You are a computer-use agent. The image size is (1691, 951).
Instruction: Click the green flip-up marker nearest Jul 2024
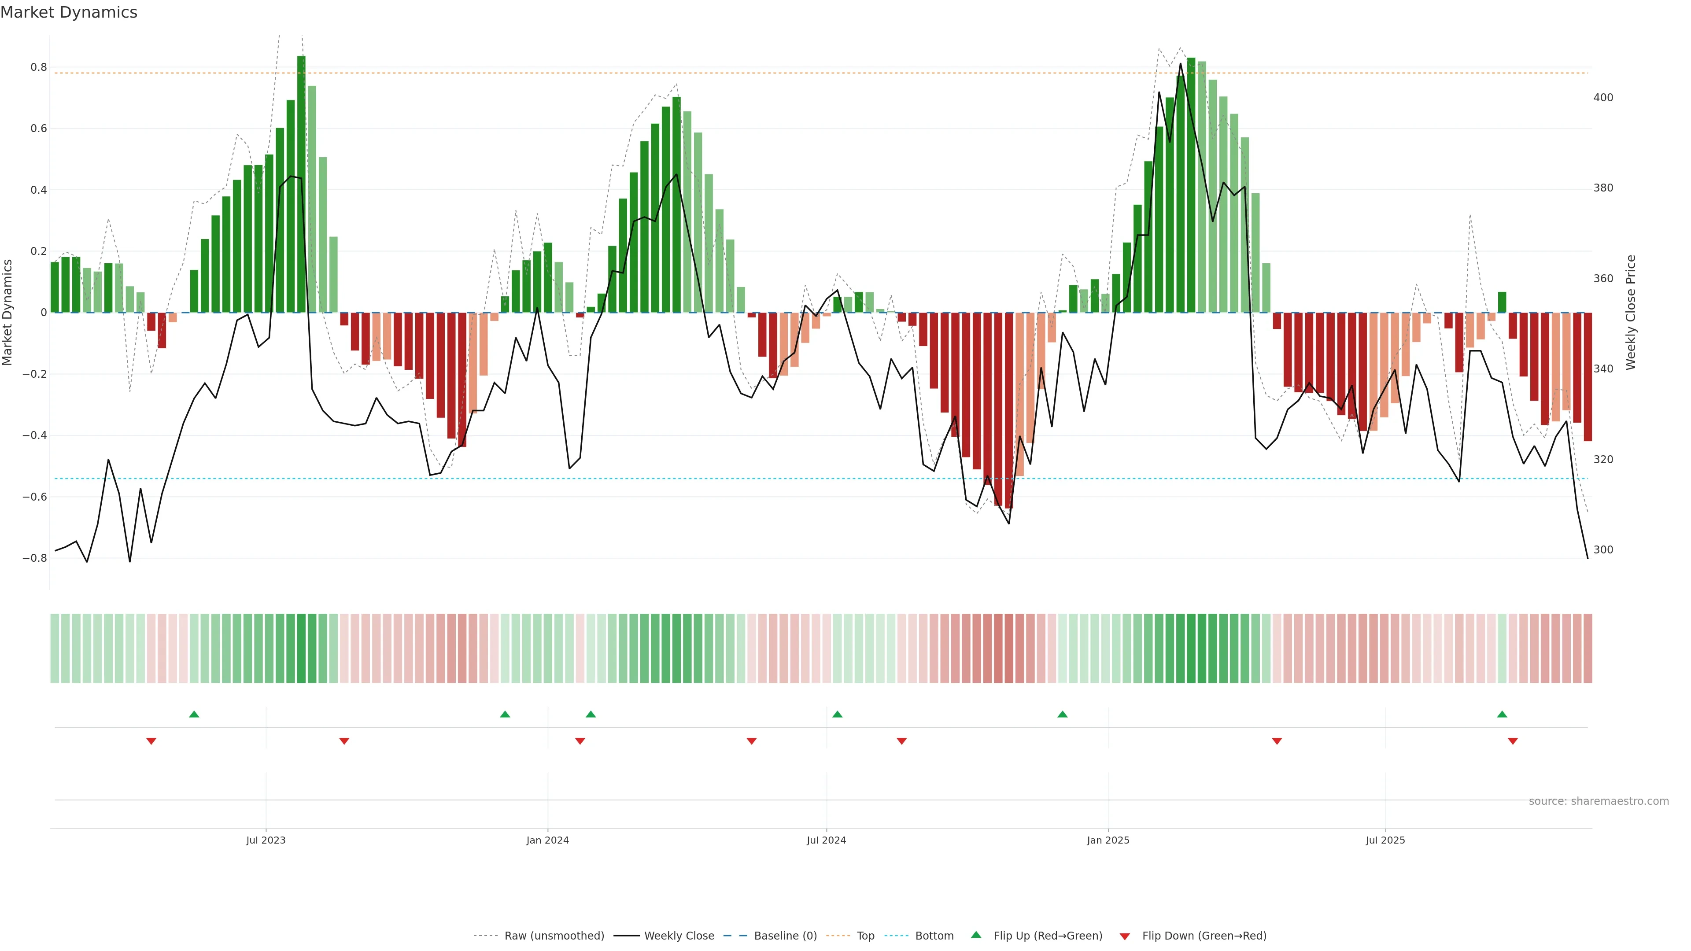837,714
